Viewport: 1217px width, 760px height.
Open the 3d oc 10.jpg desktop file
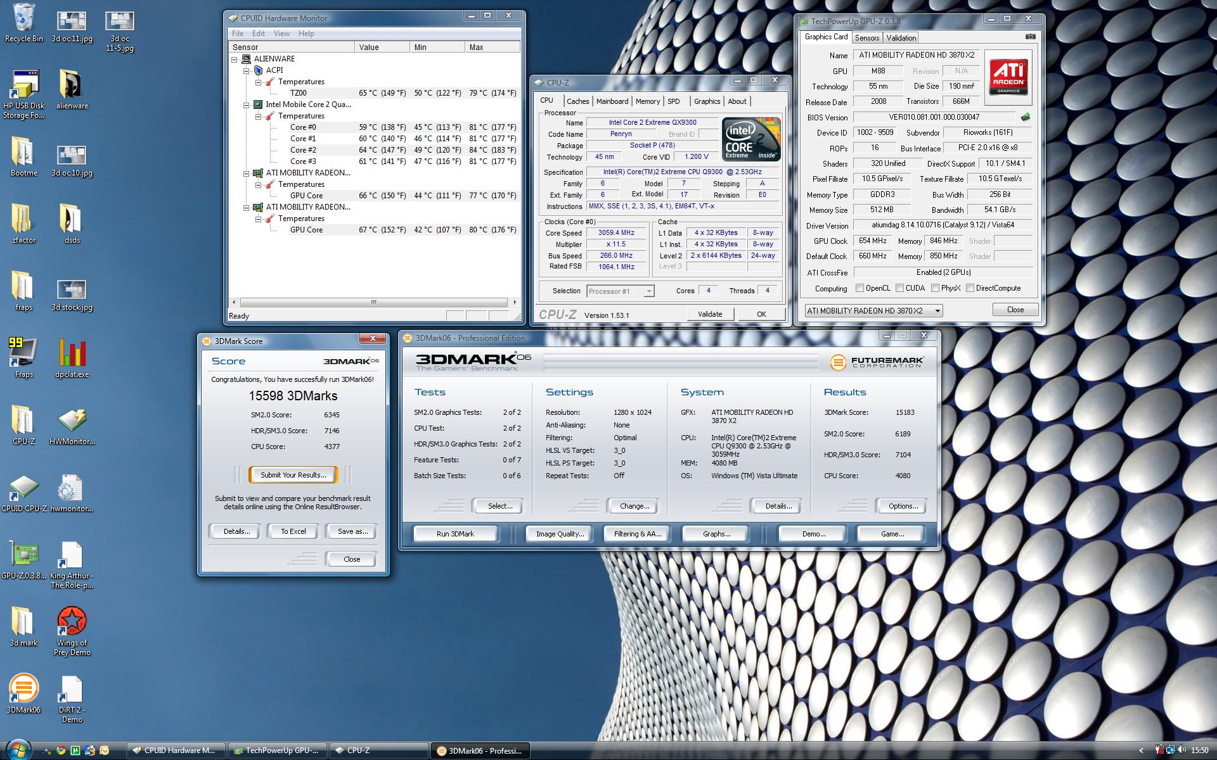pos(72,161)
